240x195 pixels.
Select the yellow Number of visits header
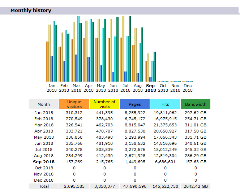[x=104, y=104]
